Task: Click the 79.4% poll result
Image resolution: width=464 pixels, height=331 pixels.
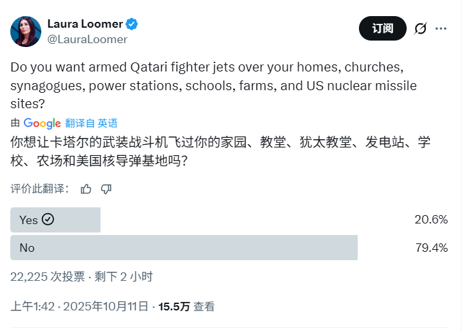Action: (431, 247)
